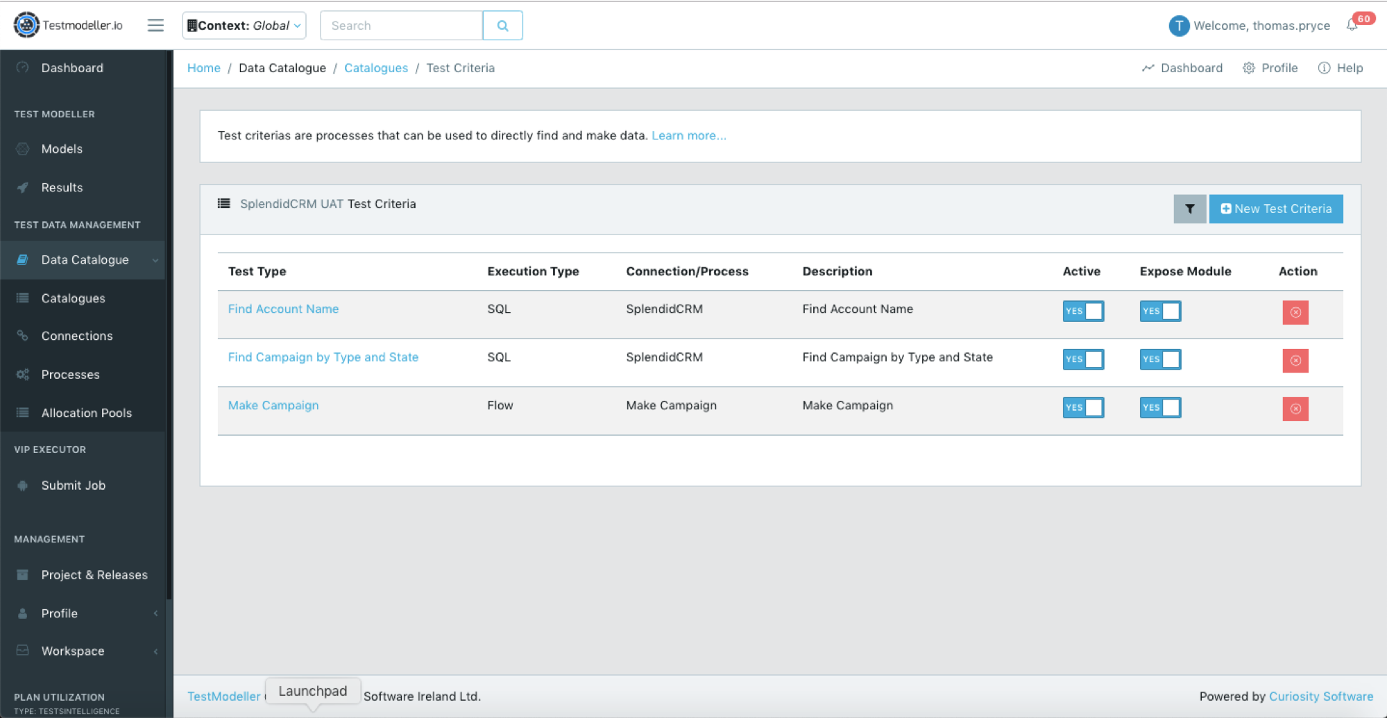Open the Make Campaign test type link
This screenshot has height=718, width=1387.
coord(273,405)
